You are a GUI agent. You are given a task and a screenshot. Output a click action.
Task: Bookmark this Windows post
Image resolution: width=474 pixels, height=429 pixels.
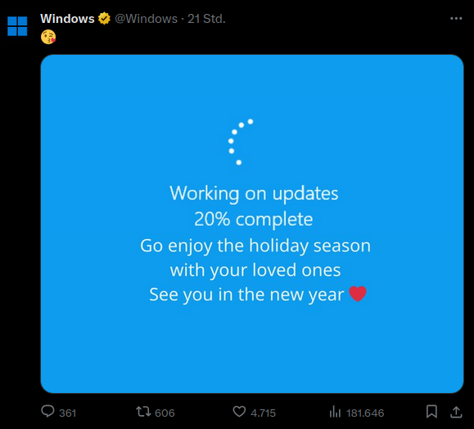431,412
